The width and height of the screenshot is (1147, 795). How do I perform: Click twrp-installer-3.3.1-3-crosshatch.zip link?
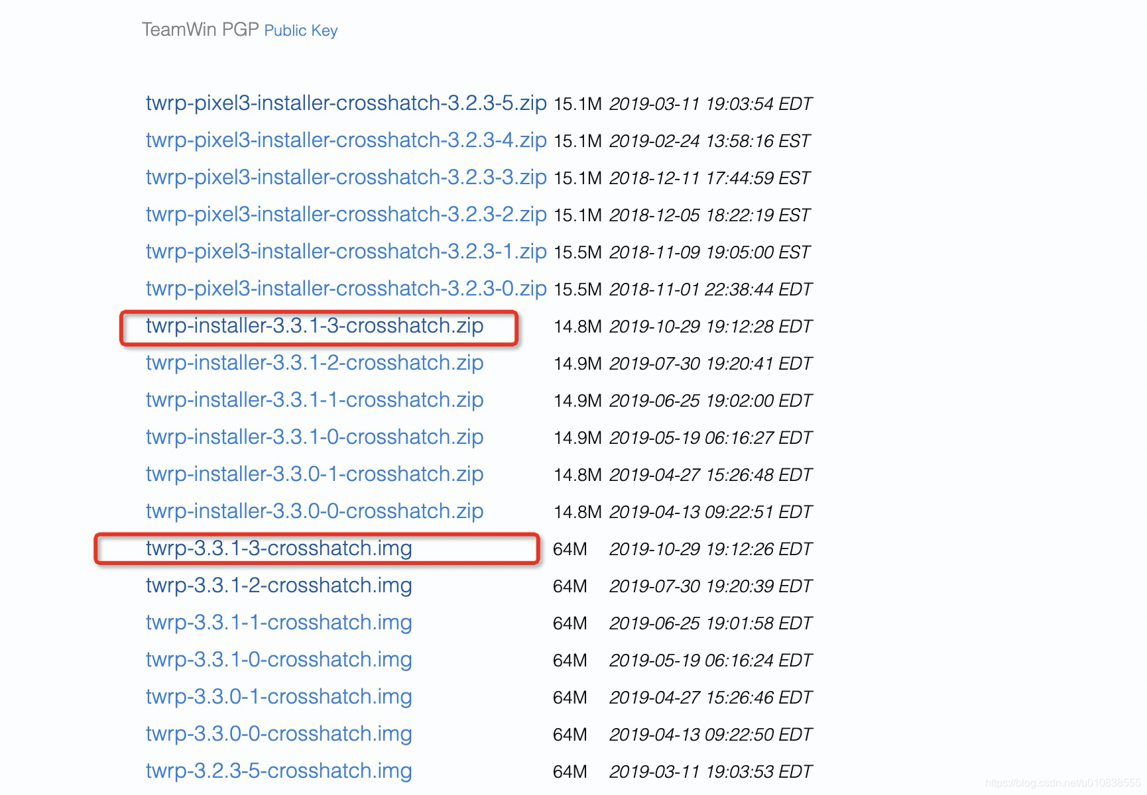coord(314,326)
